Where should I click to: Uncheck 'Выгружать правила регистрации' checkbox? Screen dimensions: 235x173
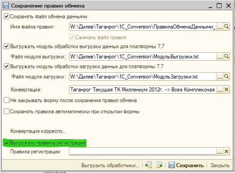6,143
